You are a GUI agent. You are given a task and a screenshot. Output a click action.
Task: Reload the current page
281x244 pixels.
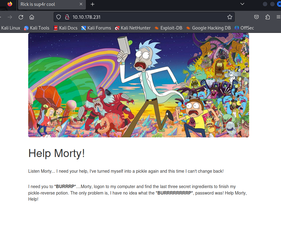pyautogui.click(x=21, y=17)
